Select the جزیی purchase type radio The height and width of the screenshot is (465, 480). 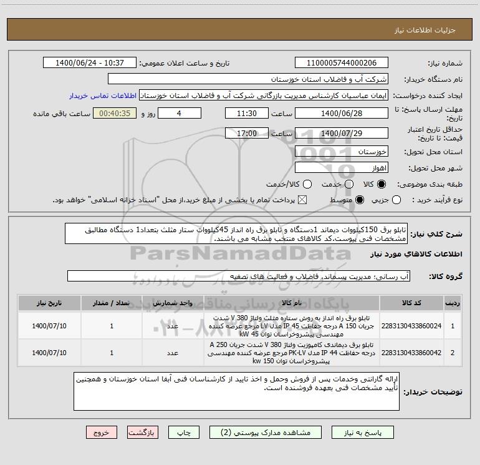coord(396,200)
